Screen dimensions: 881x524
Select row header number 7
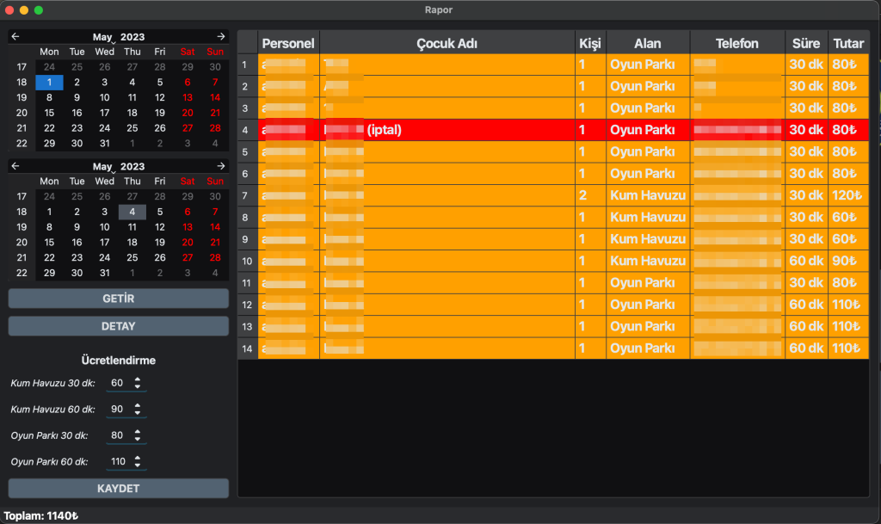tap(248, 195)
